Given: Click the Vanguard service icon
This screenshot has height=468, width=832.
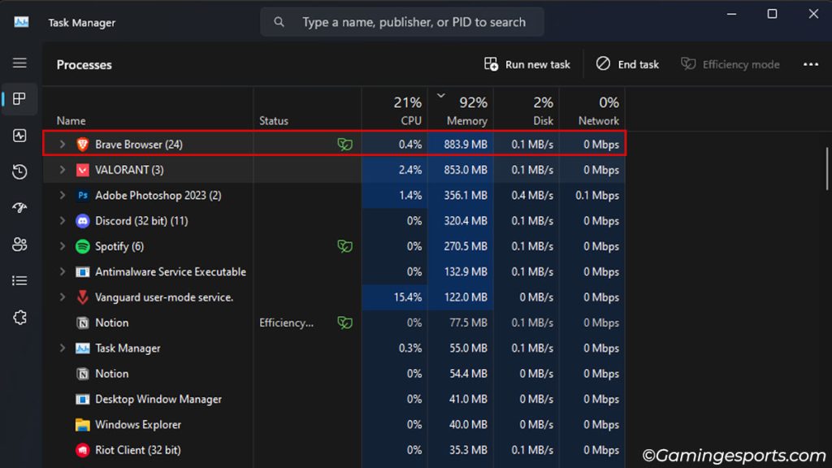Looking at the screenshot, I should coord(82,297).
